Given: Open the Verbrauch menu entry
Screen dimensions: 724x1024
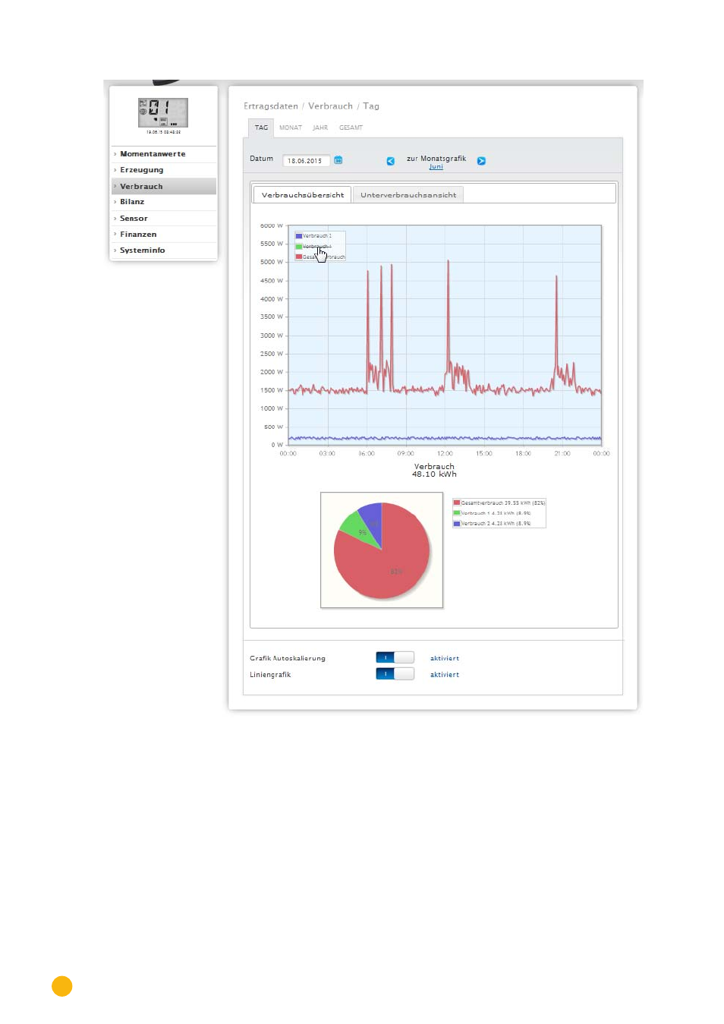Looking at the screenshot, I should pyautogui.click(x=164, y=186).
